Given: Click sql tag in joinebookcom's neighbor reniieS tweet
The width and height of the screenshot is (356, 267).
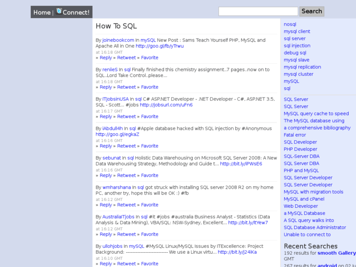Looking at the screenshot, I should coord(127,70).
